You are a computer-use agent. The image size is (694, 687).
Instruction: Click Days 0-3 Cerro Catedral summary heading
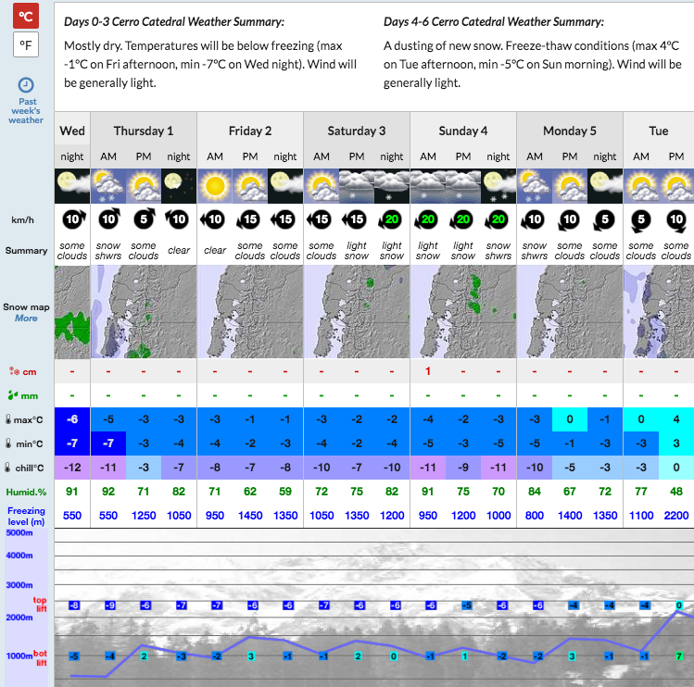[174, 21]
